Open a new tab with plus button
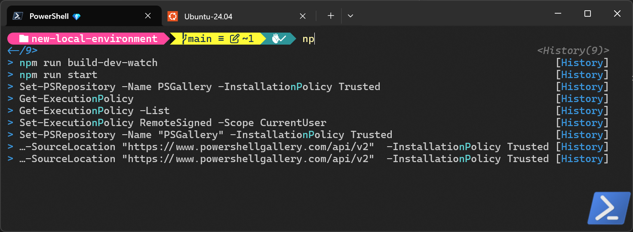The height and width of the screenshot is (232, 633). click(331, 16)
